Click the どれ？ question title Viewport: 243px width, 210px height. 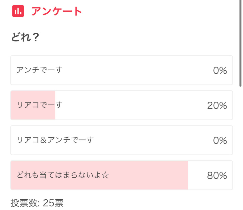click(25, 37)
